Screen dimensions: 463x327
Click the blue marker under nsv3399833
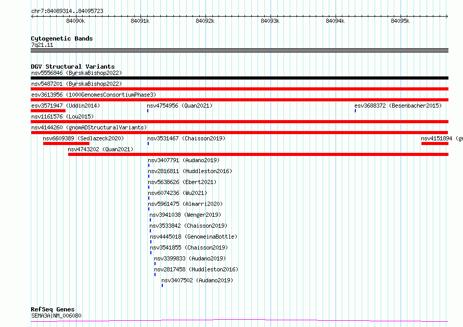coord(155,264)
